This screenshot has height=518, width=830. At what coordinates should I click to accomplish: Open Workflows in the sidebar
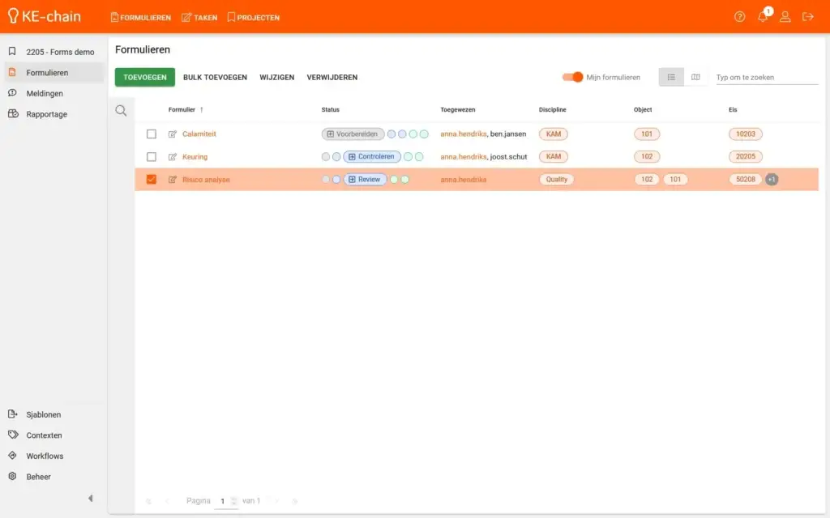(x=45, y=456)
